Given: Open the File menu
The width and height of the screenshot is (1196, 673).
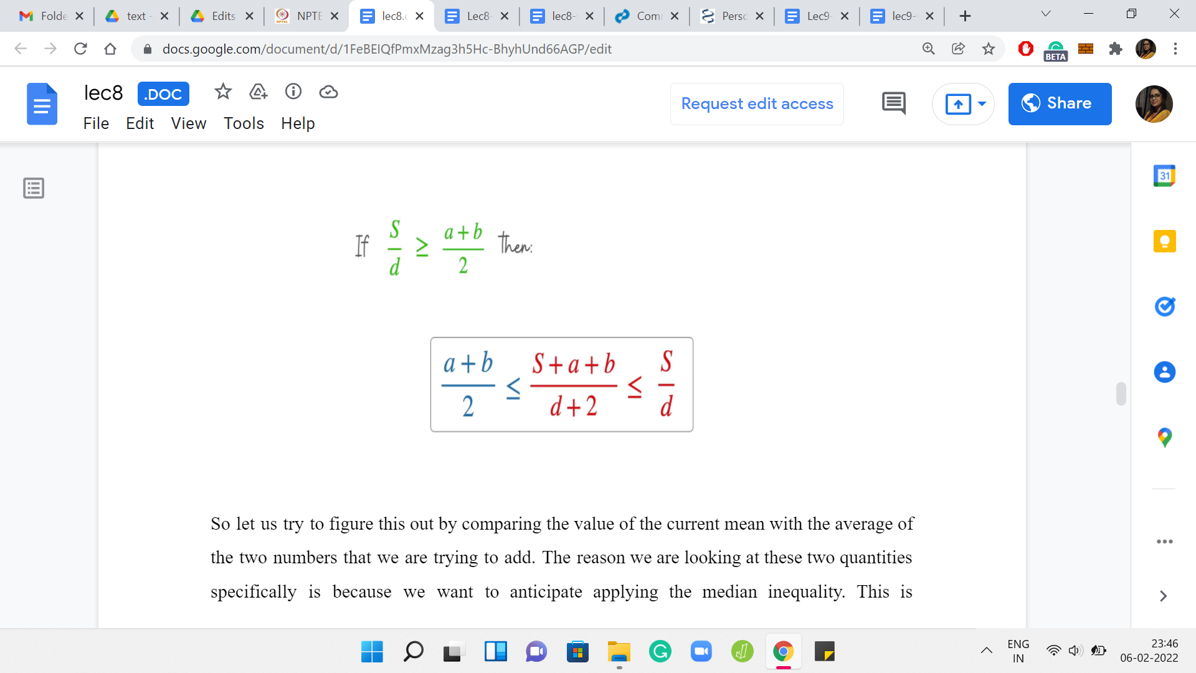Looking at the screenshot, I should (96, 123).
